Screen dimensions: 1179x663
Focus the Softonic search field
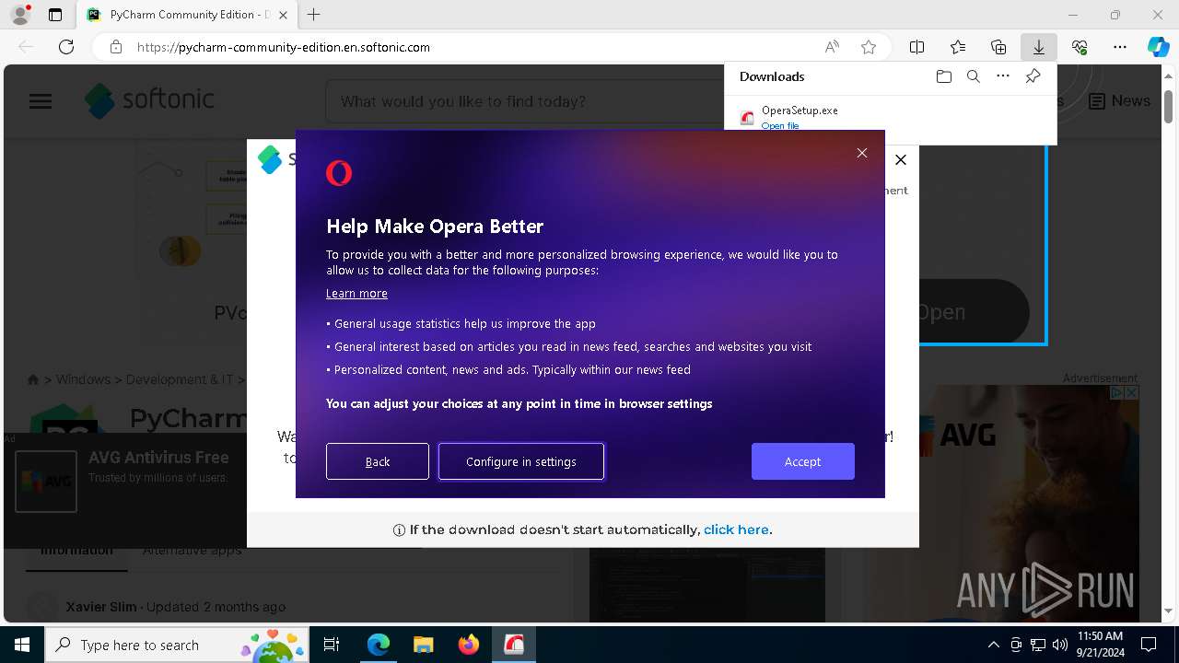(x=525, y=101)
